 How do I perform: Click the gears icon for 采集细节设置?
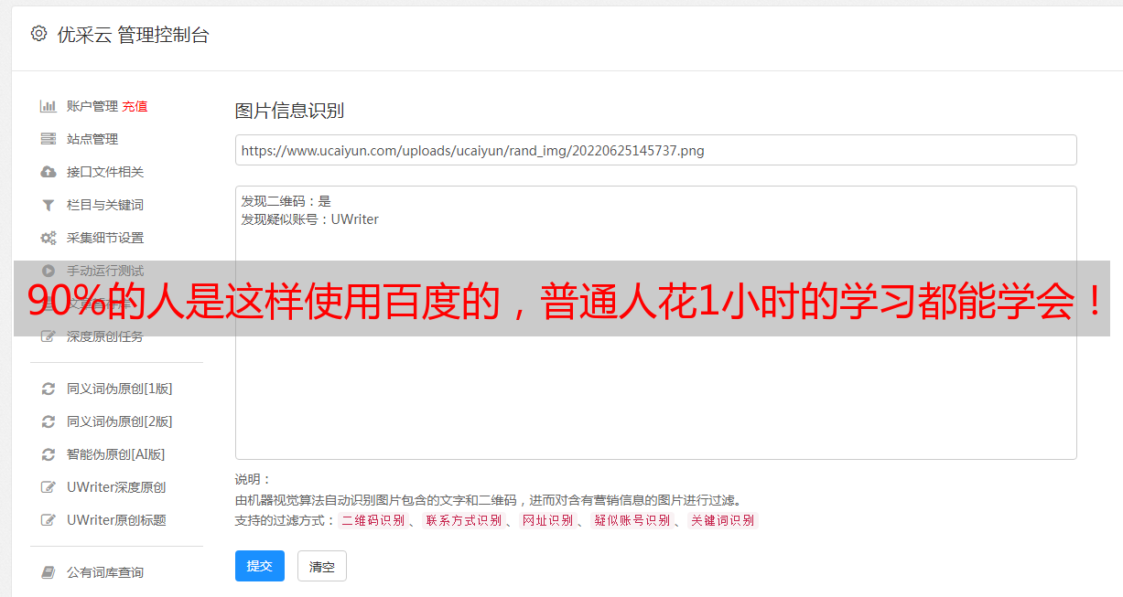point(49,238)
